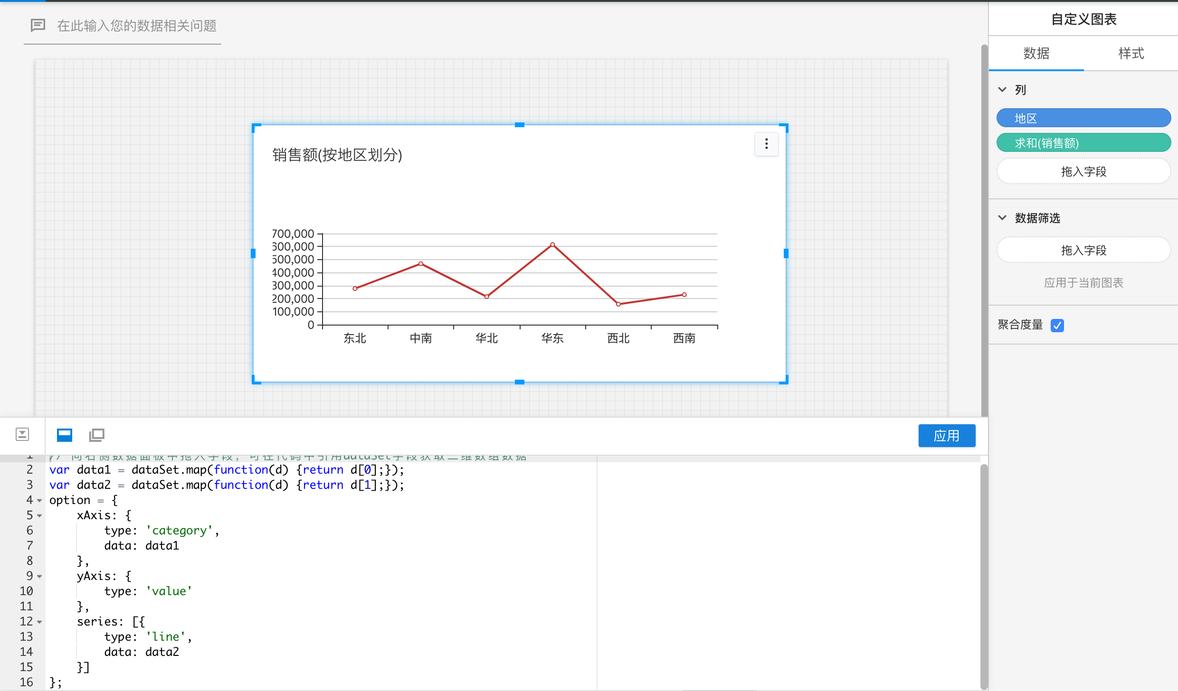Screen dimensions: 1178x691
Task: Collapse the 数据筛选 section
Action: [x=1002, y=217]
